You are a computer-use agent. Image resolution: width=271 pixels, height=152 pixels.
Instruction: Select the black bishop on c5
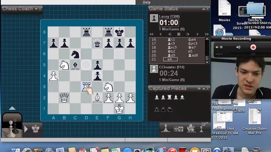pos(75,65)
